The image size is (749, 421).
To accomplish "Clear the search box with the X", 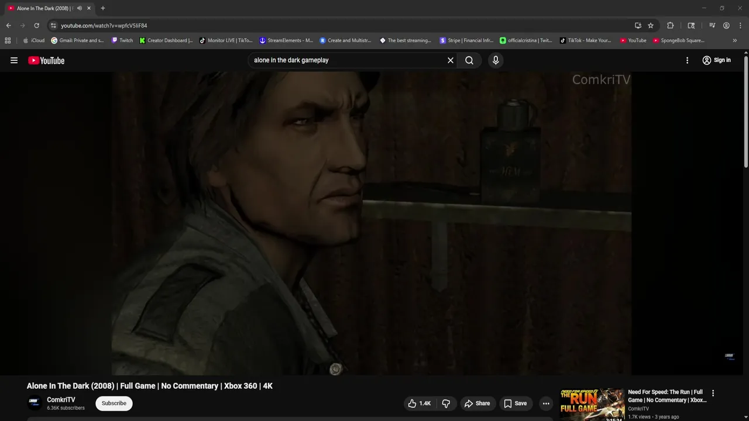I will 451,60.
